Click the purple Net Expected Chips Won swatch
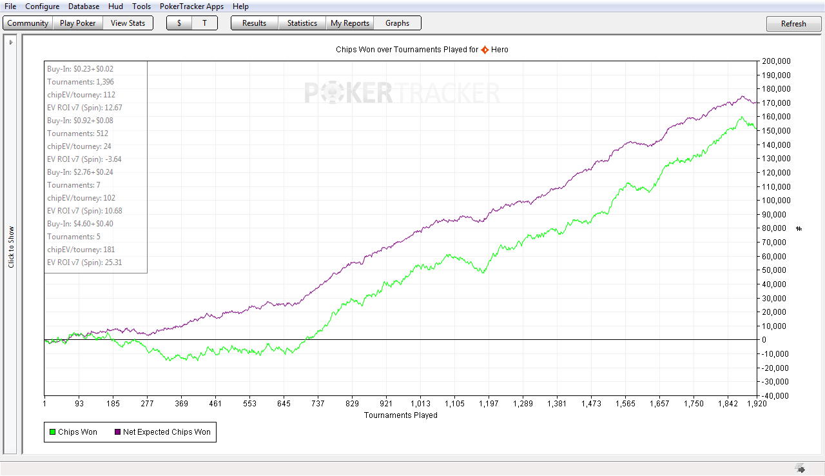The height and width of the screenshot is (476, 825). point(117,432)
